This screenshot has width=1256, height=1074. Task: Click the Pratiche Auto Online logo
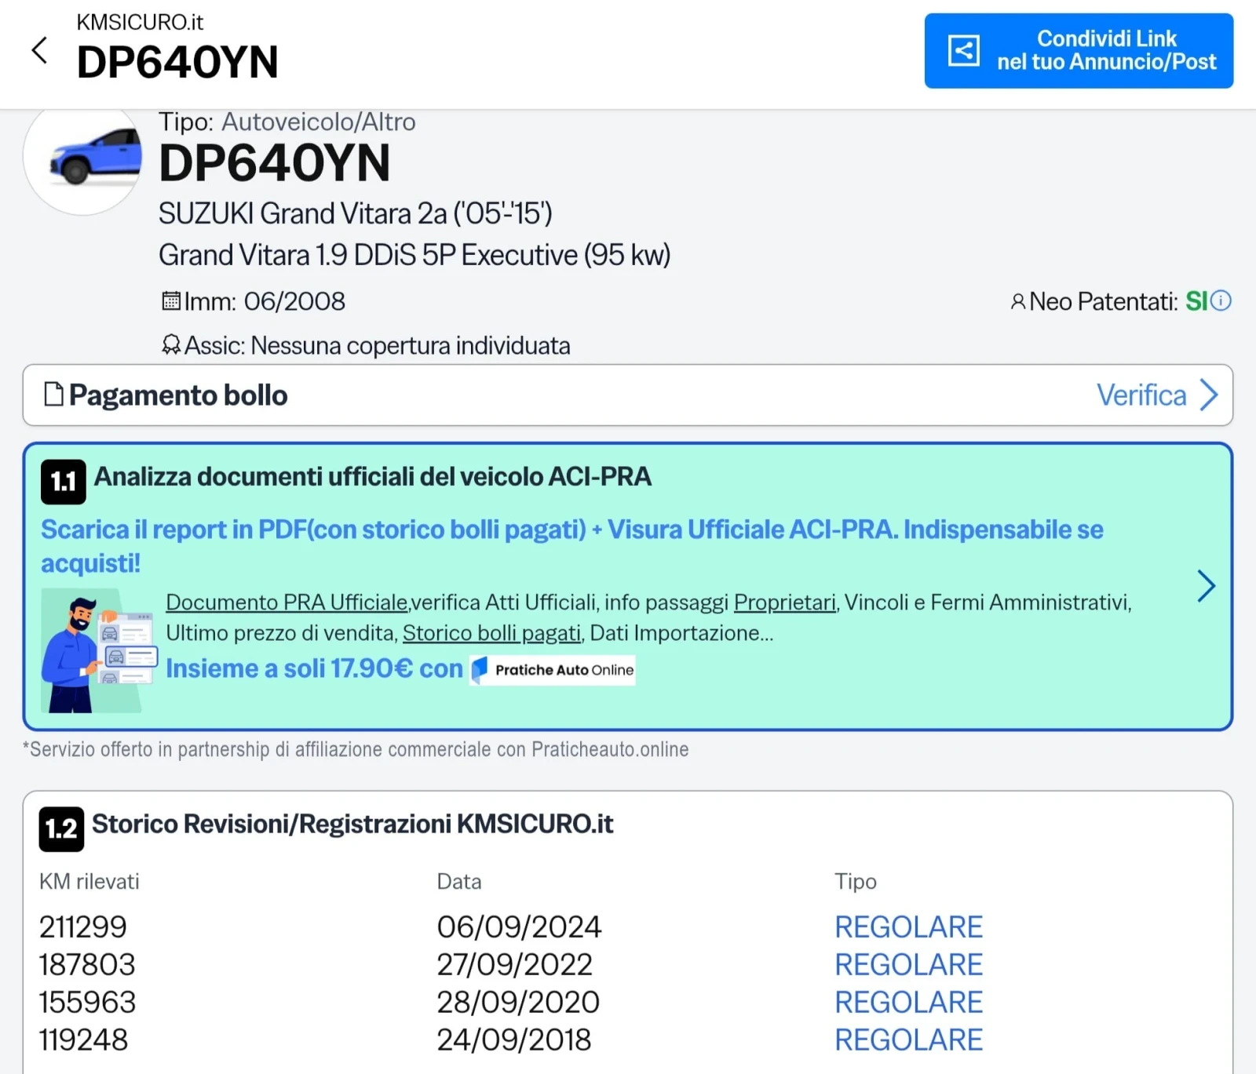(553, 670)
